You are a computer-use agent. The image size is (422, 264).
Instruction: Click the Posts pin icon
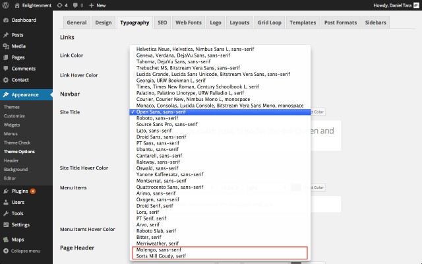(6, 35)
